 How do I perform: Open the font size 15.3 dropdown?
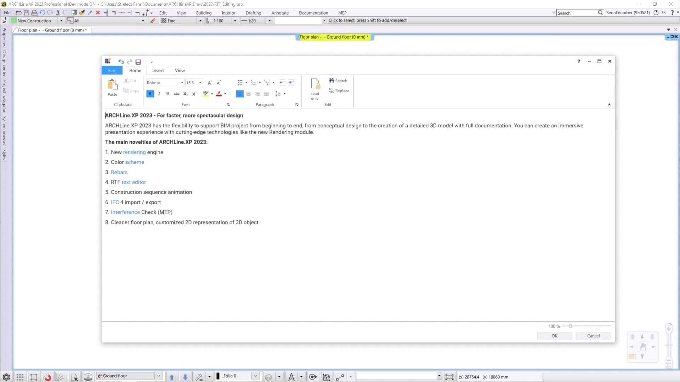click(200, 83)
